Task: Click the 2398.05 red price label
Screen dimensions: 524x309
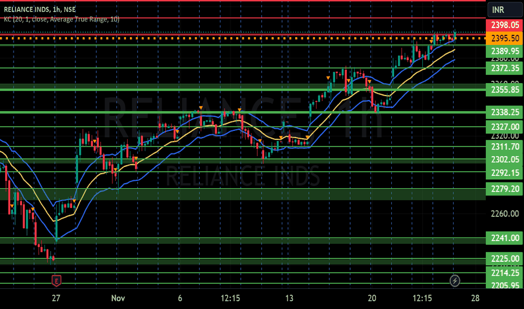Action: [x=505, y=25]
